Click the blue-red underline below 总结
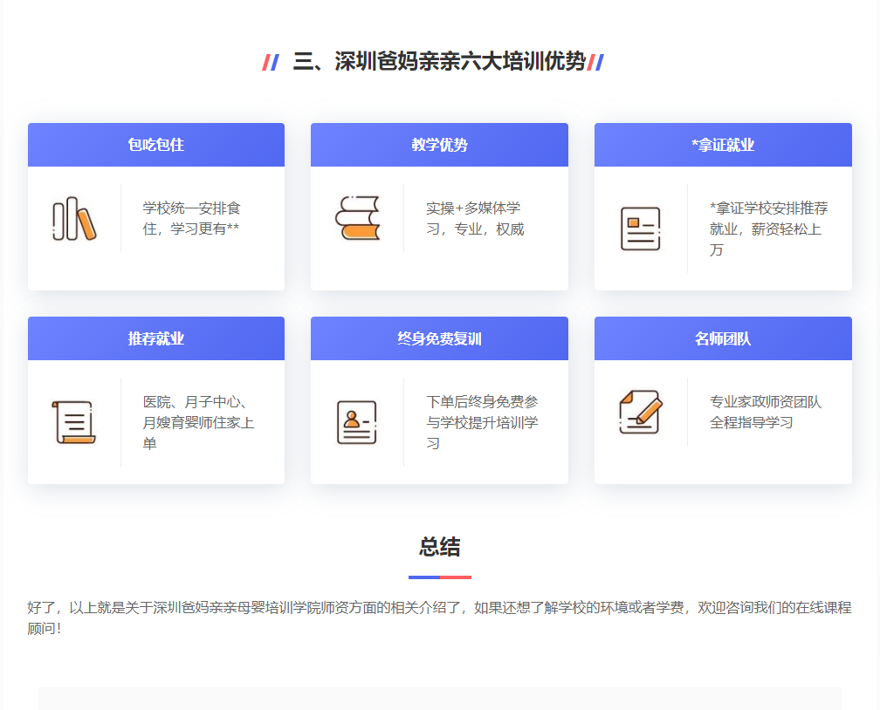 click(x=439, y=577)
